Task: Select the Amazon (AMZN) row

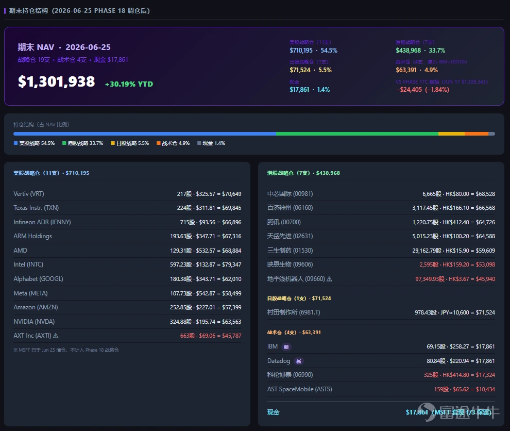Action: click(127, 307)
